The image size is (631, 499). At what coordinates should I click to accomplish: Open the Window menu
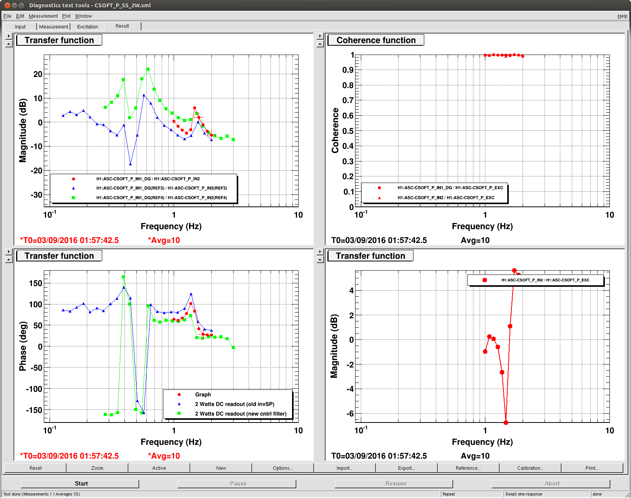point(83,16)
